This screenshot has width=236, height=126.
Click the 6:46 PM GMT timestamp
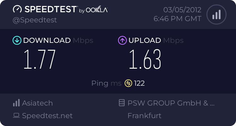(177, 19)
